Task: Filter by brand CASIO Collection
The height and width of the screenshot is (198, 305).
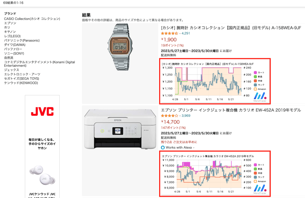Action: pos(32,19)
